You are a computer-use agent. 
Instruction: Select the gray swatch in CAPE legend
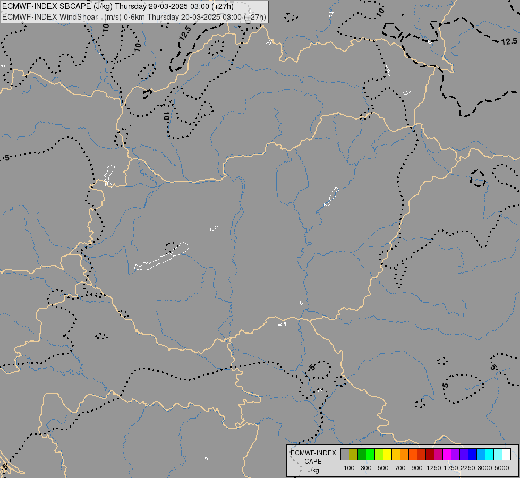coord(345,454)
